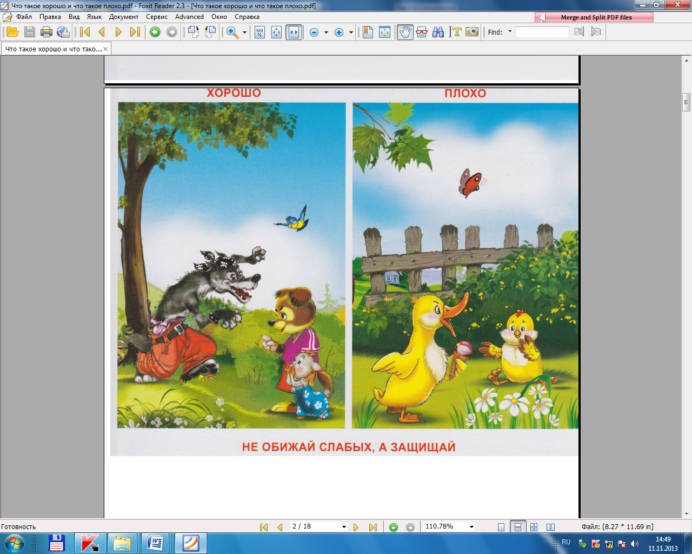
Task: Close the document tab with X
Action: 106,49
